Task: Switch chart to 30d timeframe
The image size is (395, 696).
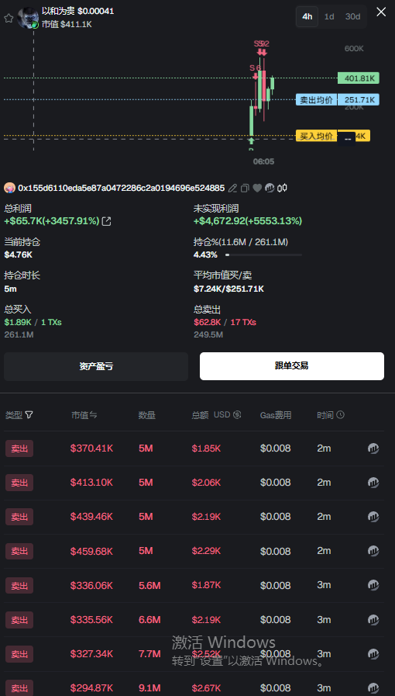Action: pyautogui.click(x=353, y=17)
